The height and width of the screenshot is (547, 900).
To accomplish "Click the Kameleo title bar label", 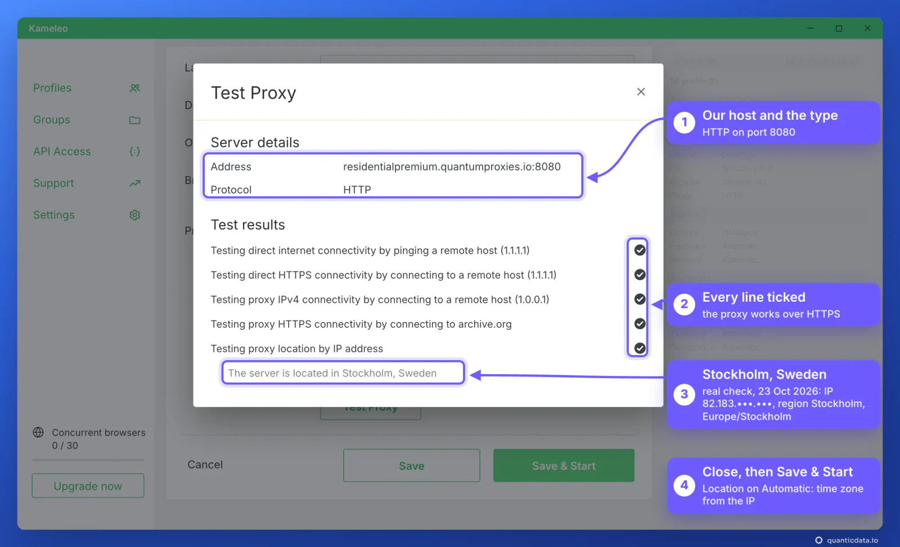I will click(48, 28).
